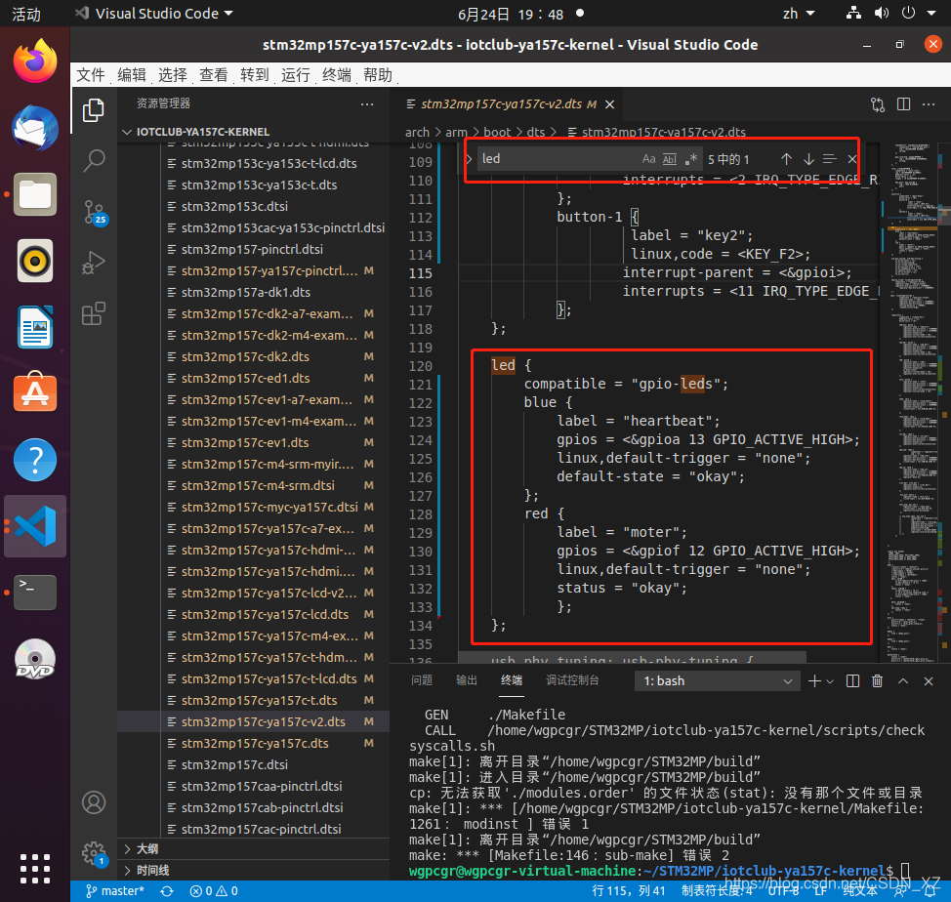This screenshot has height=902, width=951.
Task: Open Source Control view with 25 badge
Action: click(x=94, y=212)
